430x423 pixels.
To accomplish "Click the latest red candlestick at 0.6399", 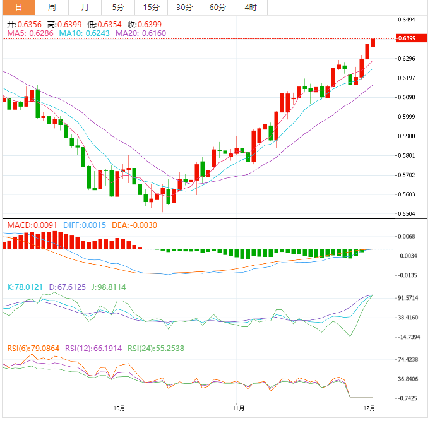I will tap(373, 42).
